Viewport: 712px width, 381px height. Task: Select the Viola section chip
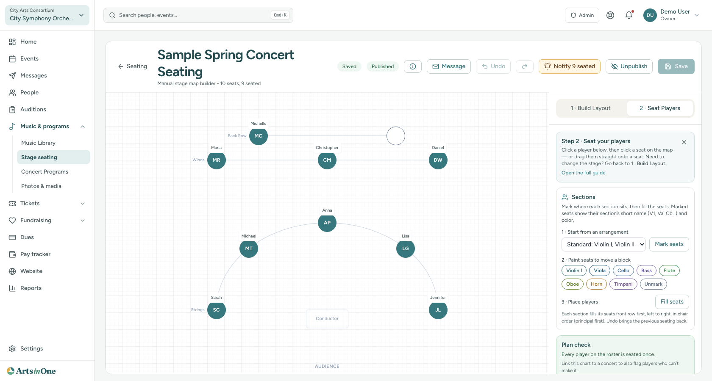point(600,271)
